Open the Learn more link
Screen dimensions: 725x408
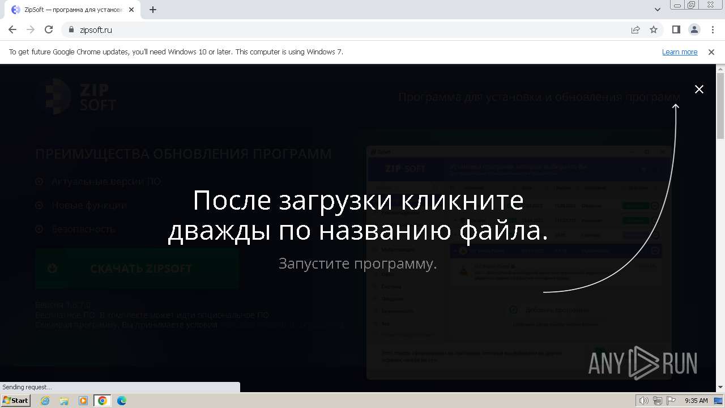680,52
